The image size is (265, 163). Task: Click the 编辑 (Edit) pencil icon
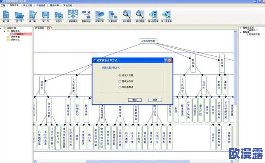[x=33, y=15]
